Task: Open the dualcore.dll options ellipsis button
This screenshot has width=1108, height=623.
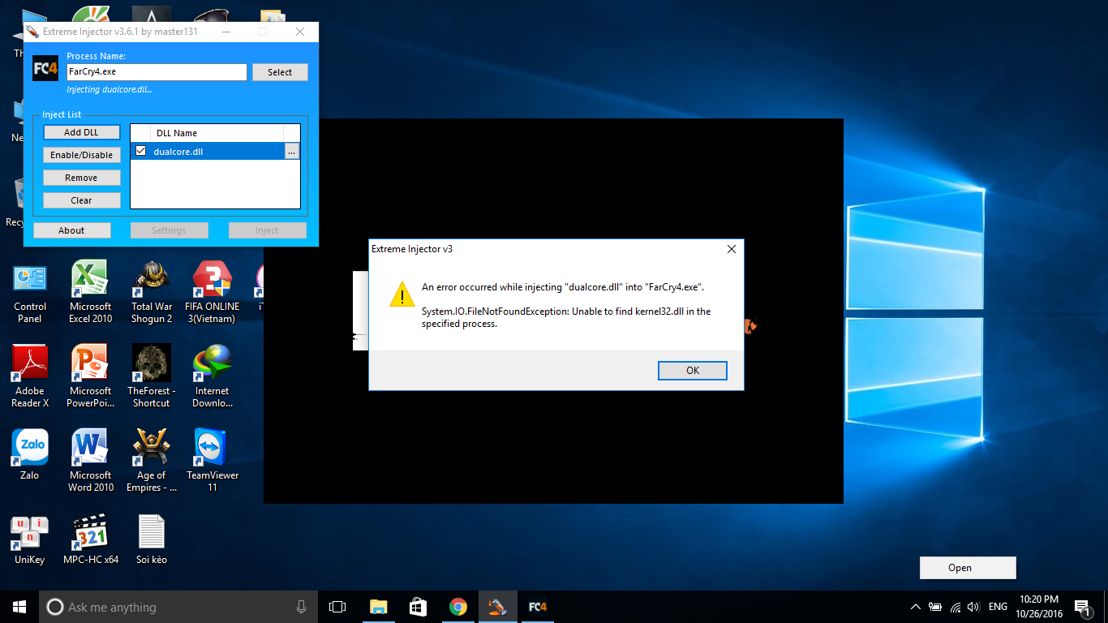Action: pos(291,151)
